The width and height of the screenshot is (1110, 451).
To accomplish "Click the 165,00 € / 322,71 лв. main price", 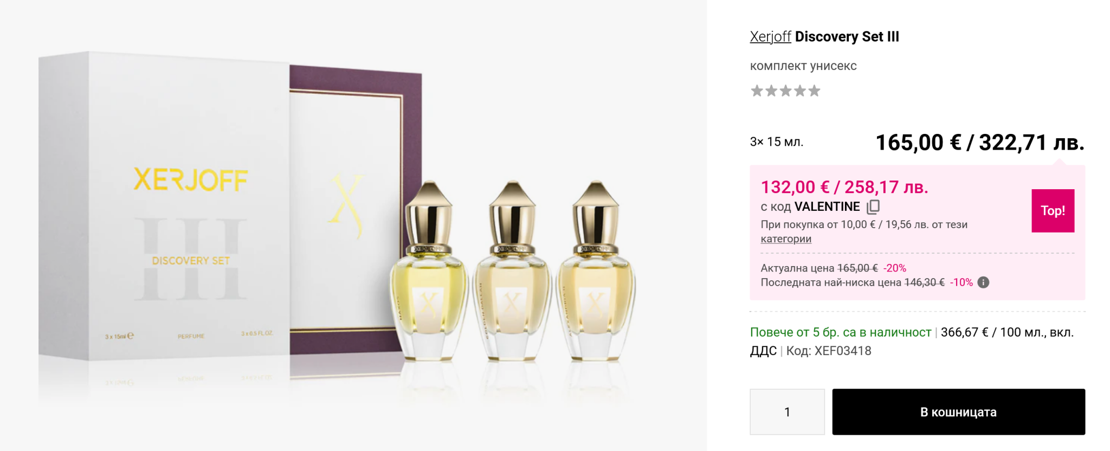I will click(979, 143).
